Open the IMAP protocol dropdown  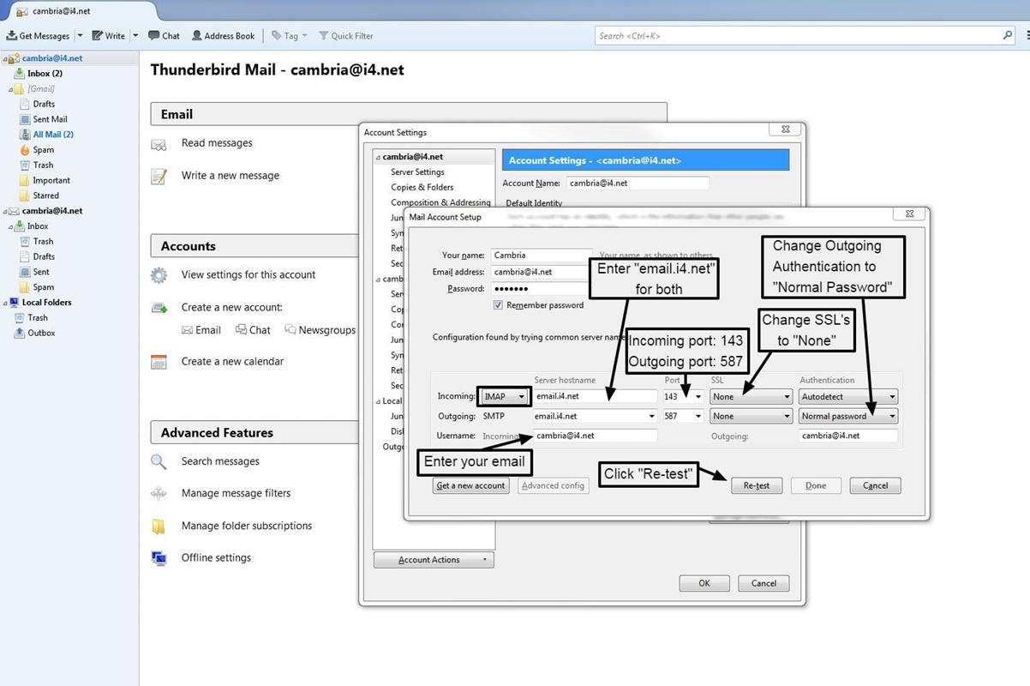505,397
